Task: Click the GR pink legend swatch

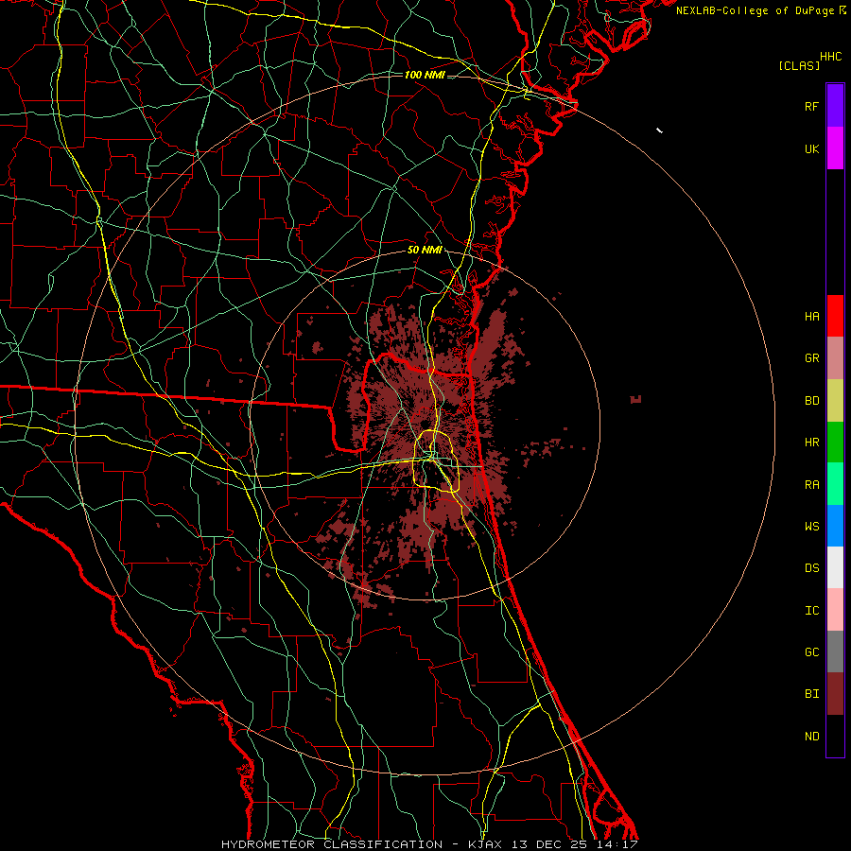Action: tap(835, 358)
